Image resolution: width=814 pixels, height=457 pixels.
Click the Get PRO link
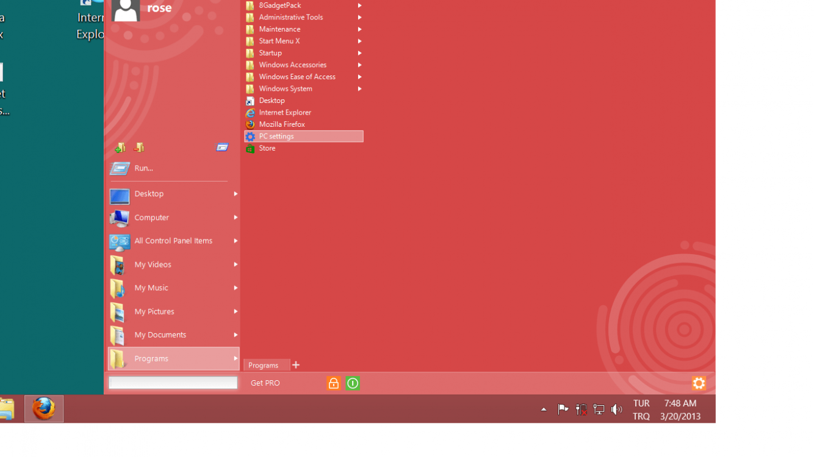[x=265, y=383]
